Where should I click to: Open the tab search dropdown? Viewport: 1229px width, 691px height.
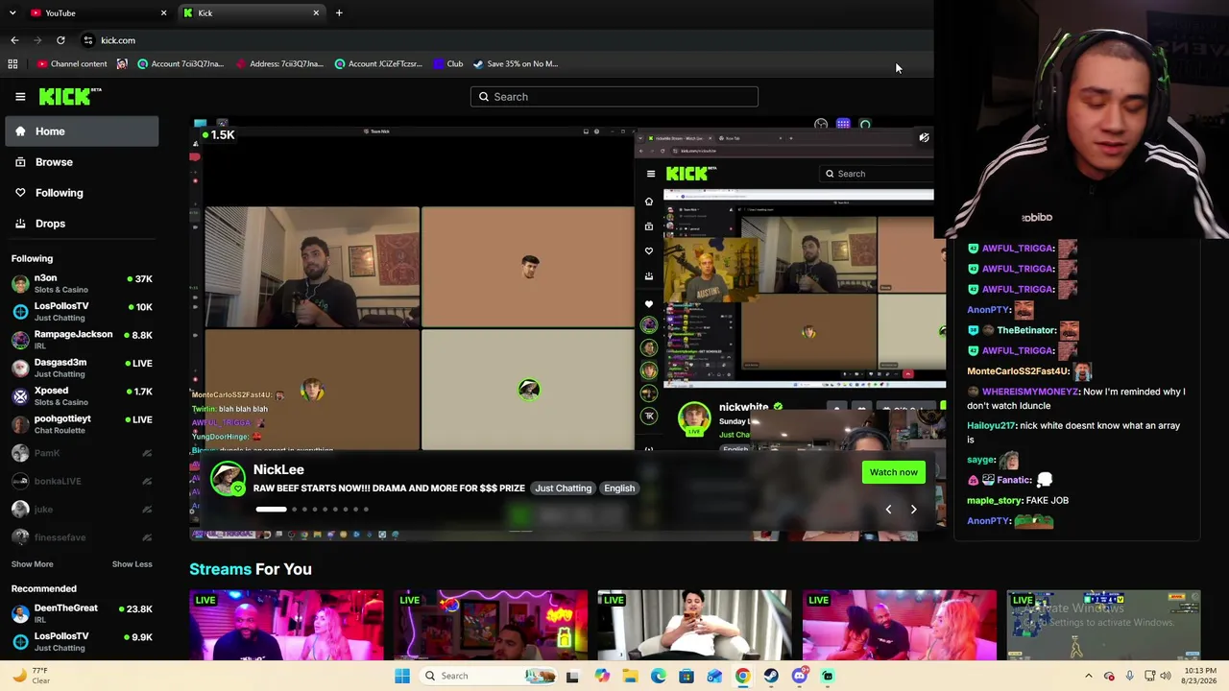coord(12,13)
